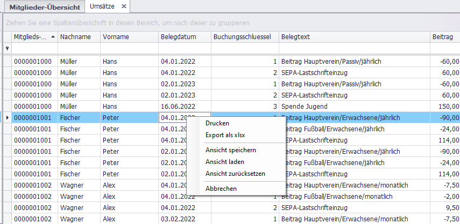
Task: Select Ansicht zurücksetzen menu item
Action: tap(235, 174)
